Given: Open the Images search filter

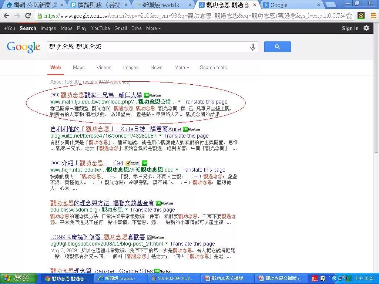Looking at the screenshot, I should 131,68.
